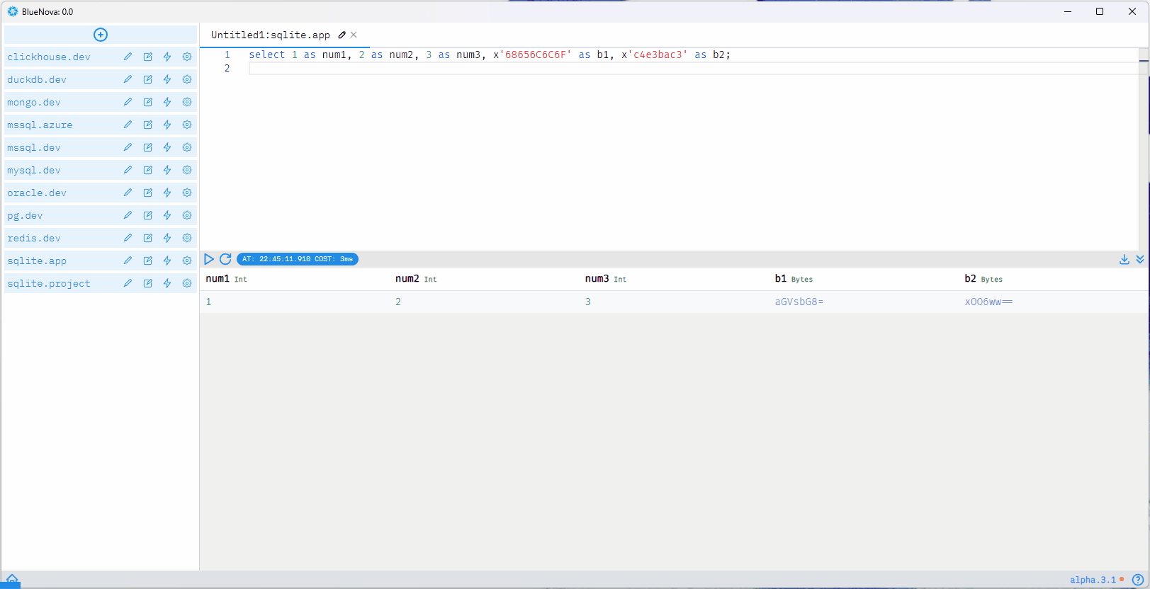
Task: Click pencil icon for pg.dev
Action: coord(128,215)
